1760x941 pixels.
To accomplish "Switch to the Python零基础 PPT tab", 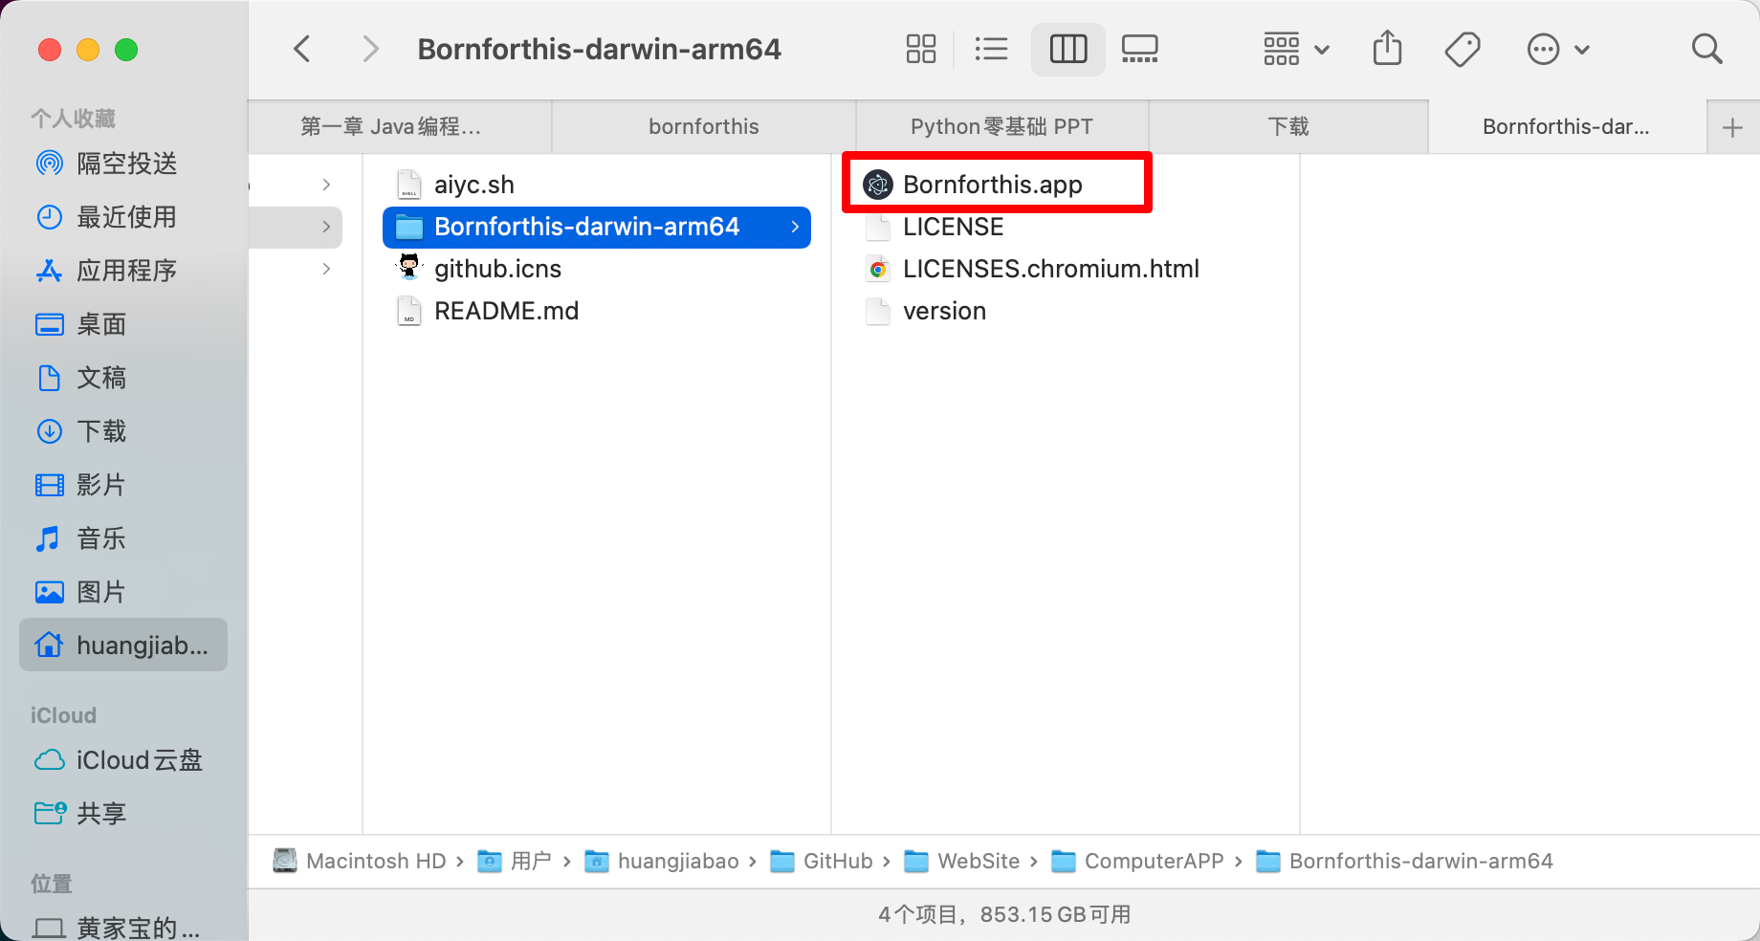I will tap(1001, 127).
